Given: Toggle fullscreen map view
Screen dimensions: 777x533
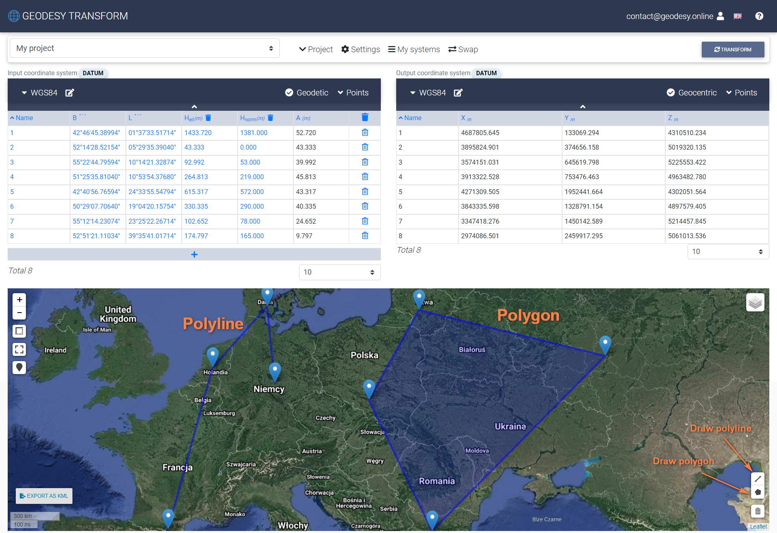Looking at the screenshot, I should [19, 349].
